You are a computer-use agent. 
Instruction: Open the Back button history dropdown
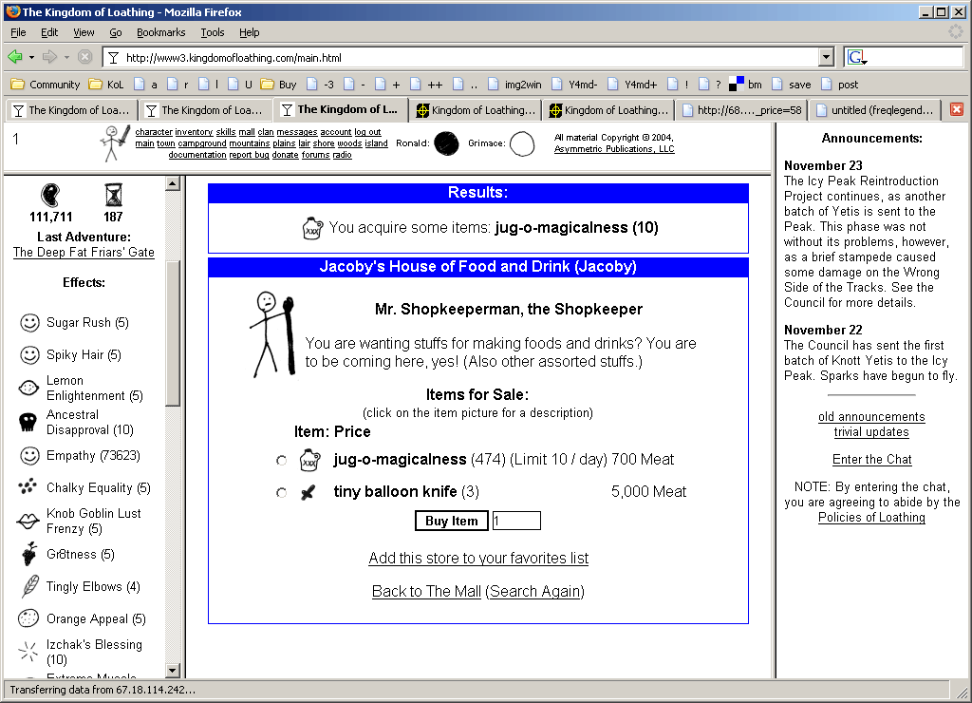click(x=31, y=58)
